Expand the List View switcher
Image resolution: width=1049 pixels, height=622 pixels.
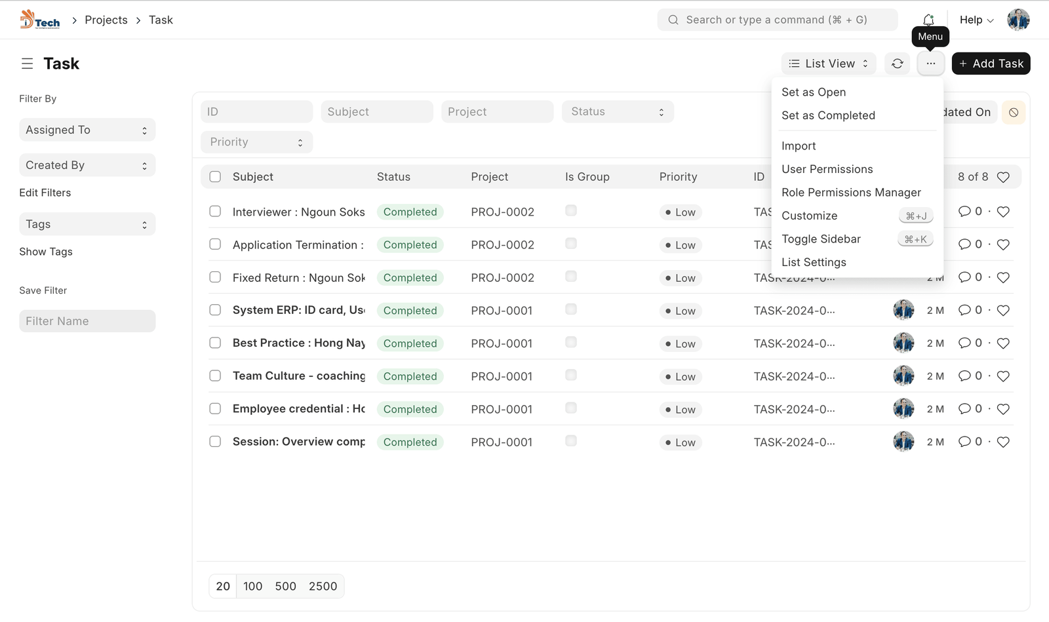tap(829, 64)
